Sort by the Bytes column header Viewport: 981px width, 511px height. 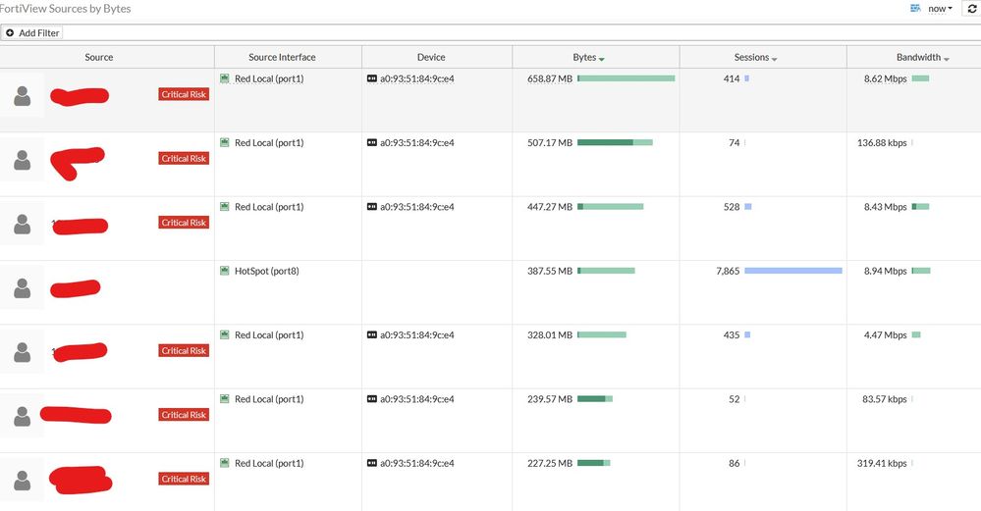pyautogui.click(x=588, y=57)
